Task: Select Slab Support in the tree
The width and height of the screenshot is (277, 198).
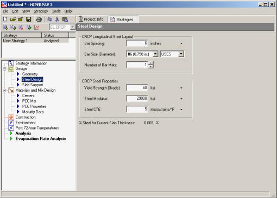Action: (33, 85)
